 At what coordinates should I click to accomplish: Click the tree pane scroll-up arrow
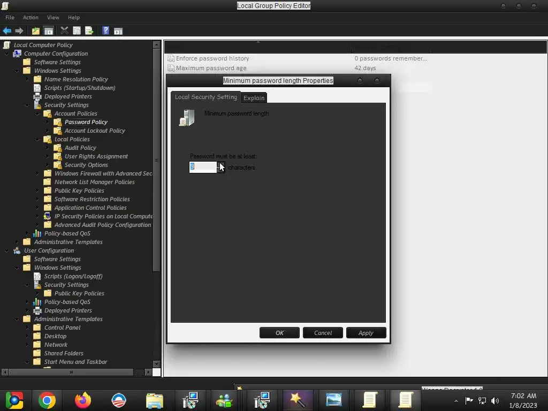[157, 45]
